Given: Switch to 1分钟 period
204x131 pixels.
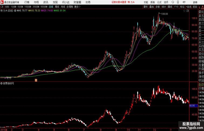Looking at the screenshot, I should (x=13, y=7).
